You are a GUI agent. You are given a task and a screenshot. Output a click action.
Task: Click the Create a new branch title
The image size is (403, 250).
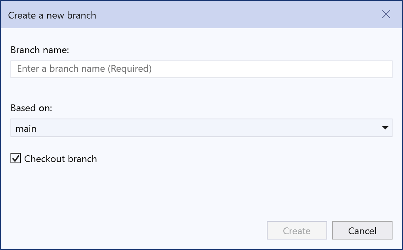tap(52, 15)
